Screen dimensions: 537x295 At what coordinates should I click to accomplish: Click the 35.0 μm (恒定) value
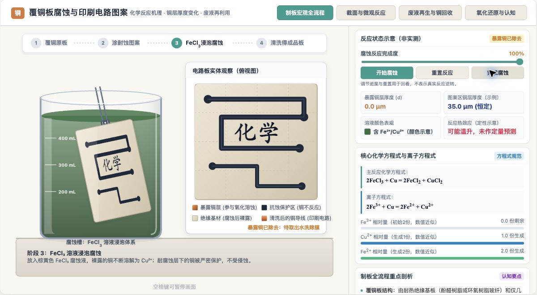pos(469,106)
